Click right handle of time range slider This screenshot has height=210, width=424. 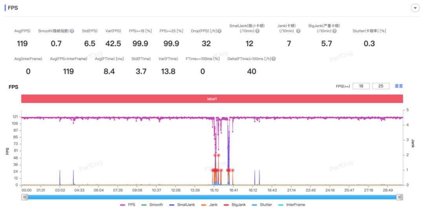tap(399, 197)
